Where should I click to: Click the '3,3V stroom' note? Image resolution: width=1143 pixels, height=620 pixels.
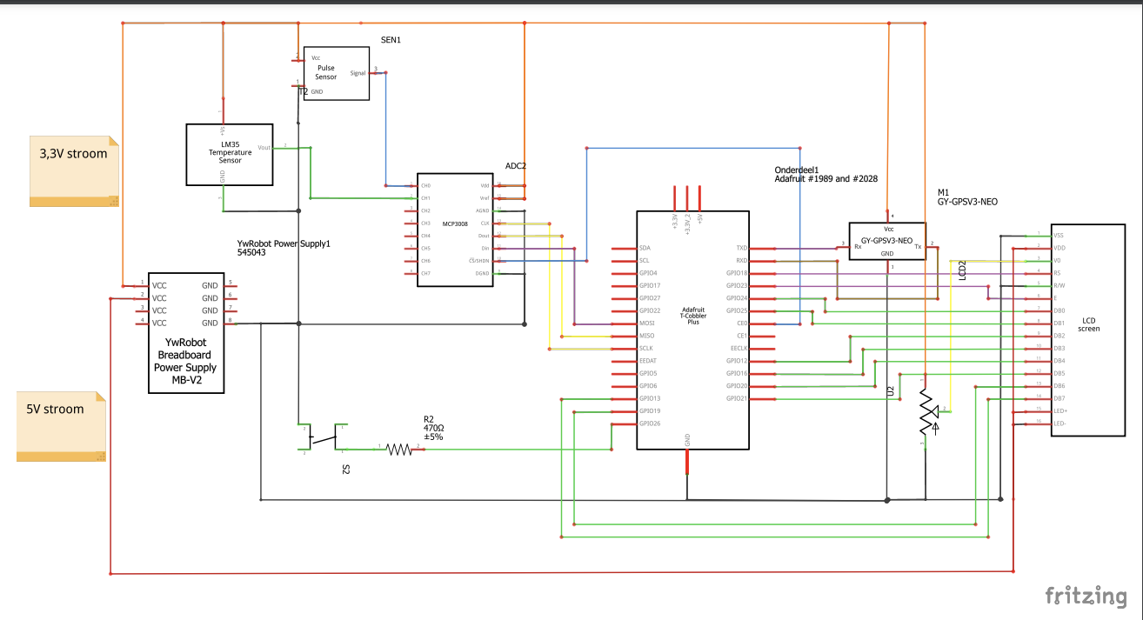click(74, 171)
